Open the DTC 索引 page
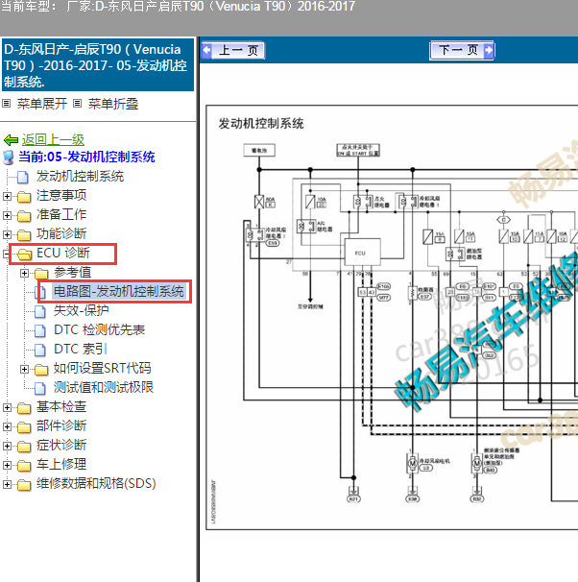578x582 pixels. click(81, 350)
